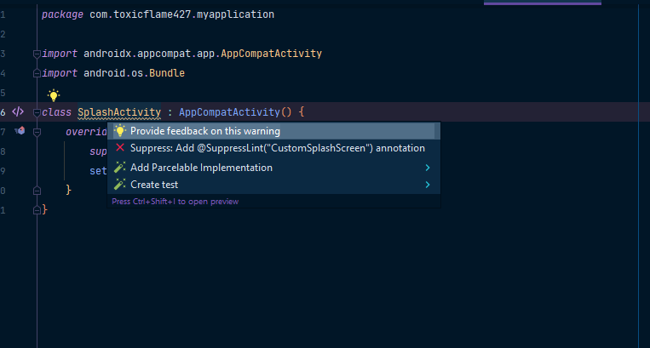Collapse the override function fold marker on line 7

pos(37,132)
